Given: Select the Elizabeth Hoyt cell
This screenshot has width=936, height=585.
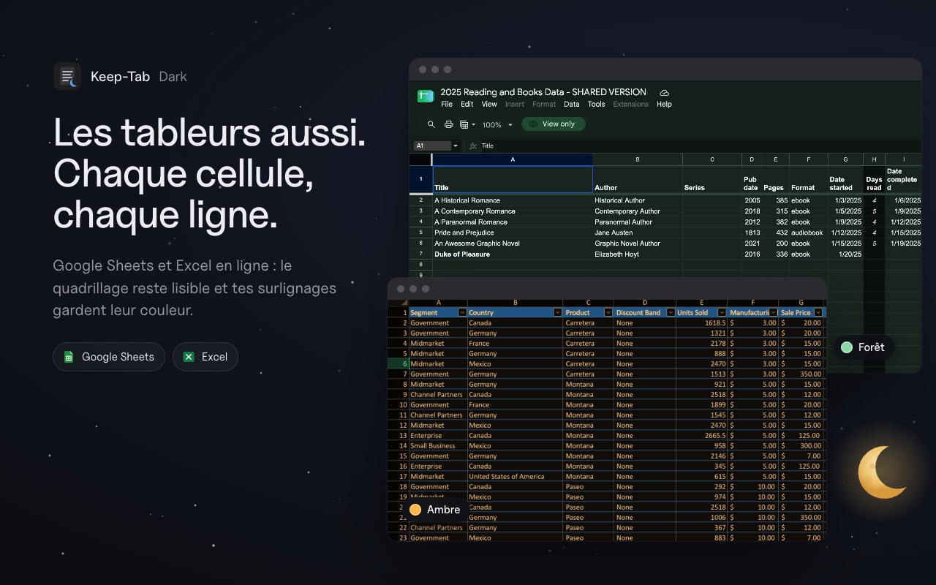Looking at the screenshot, I should click(638, 254).
